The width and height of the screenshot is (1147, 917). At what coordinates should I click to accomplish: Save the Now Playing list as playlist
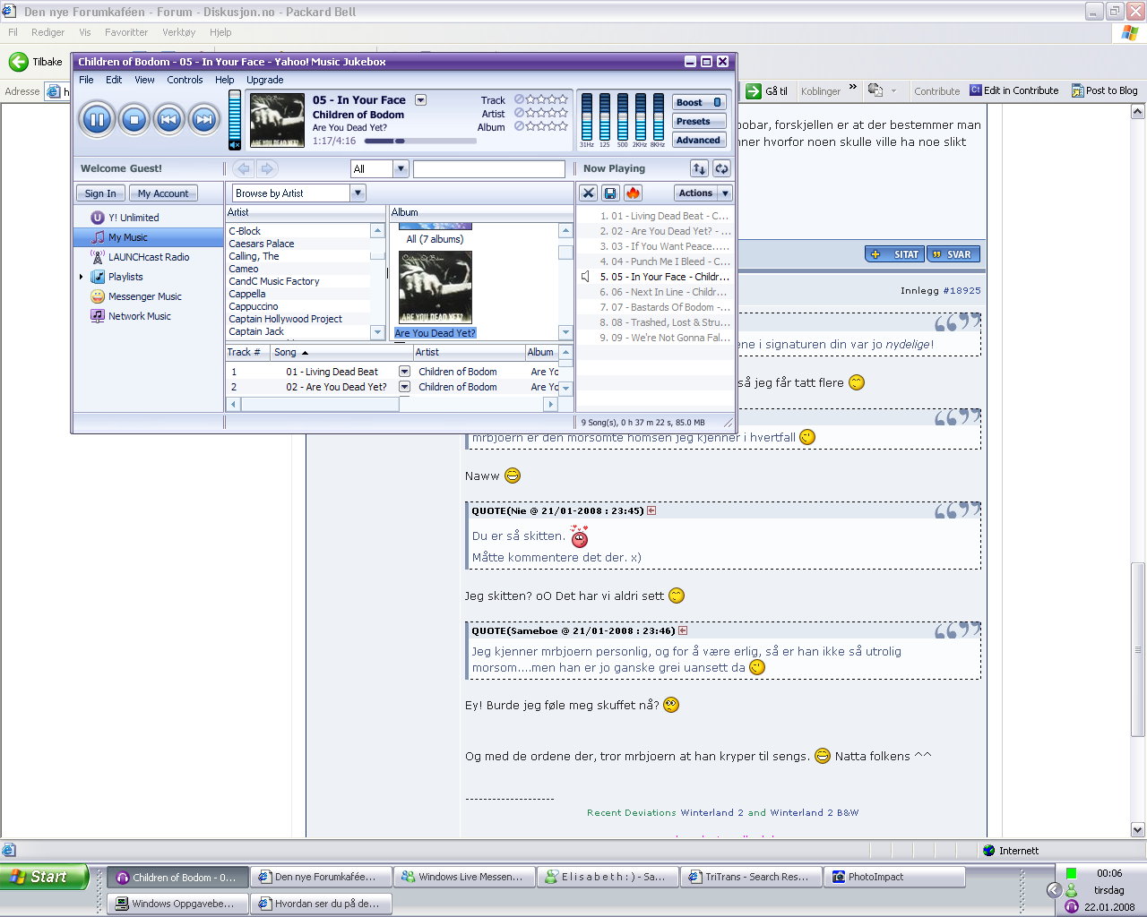pos(610,193)
